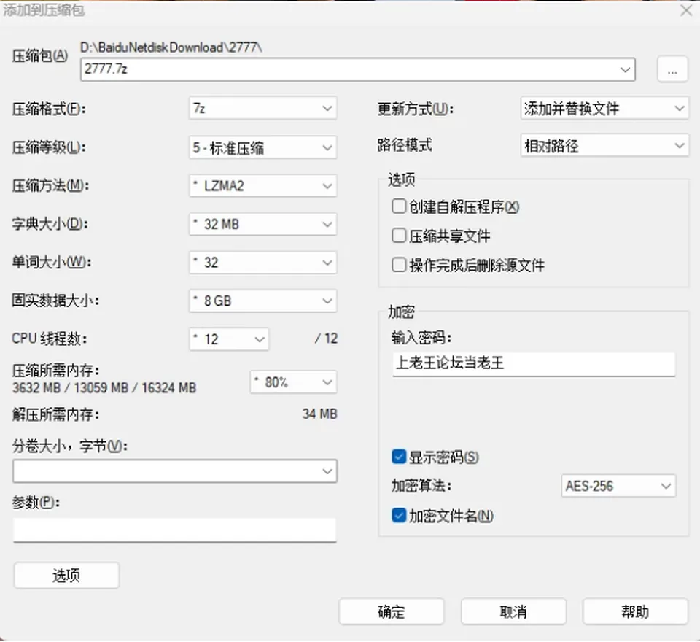The image size is (700, 642).
Task: Click the 选项 button at bottom left
Action: point(66,575)
